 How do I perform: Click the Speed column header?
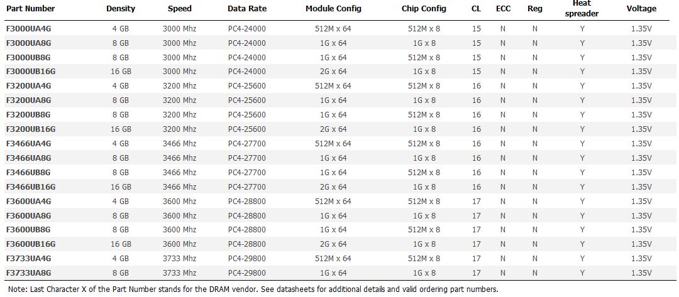(x=180, y=9)
